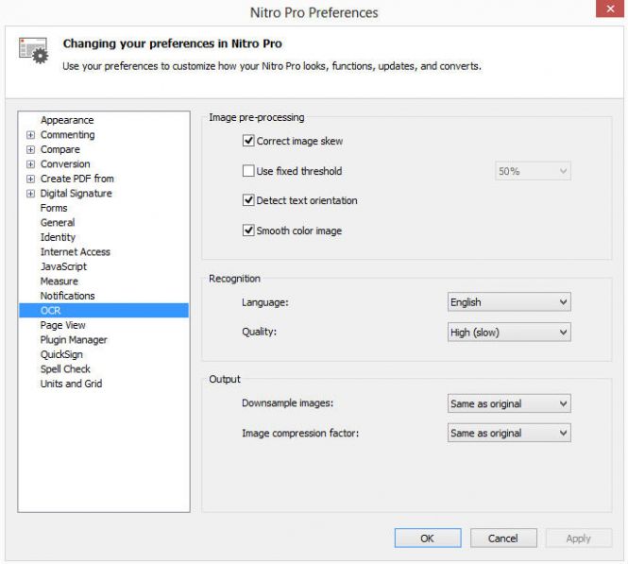
Task: Open the Quality dropdown showing High (slow)
Action: [x=509, y=333]
